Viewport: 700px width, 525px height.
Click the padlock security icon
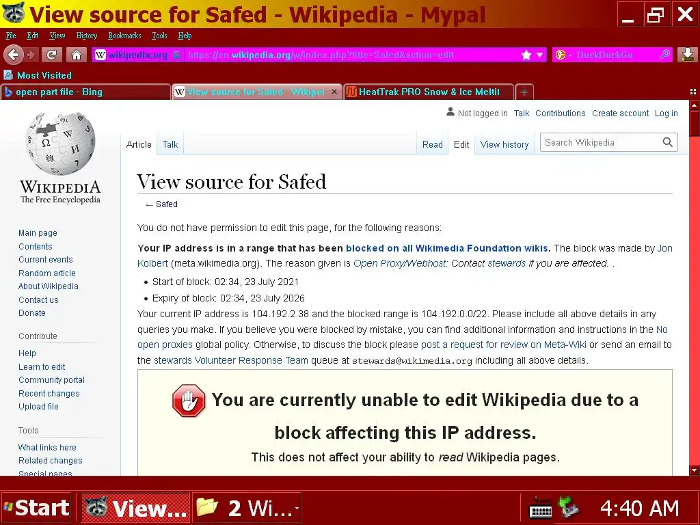(177, 55)
